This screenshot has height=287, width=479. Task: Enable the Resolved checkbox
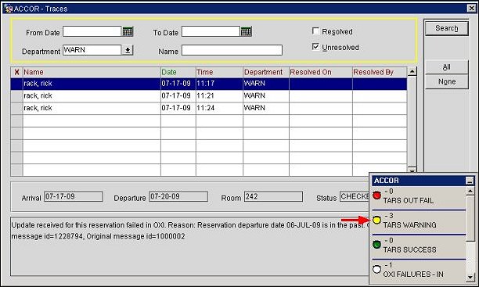click(x=315, y=31)
